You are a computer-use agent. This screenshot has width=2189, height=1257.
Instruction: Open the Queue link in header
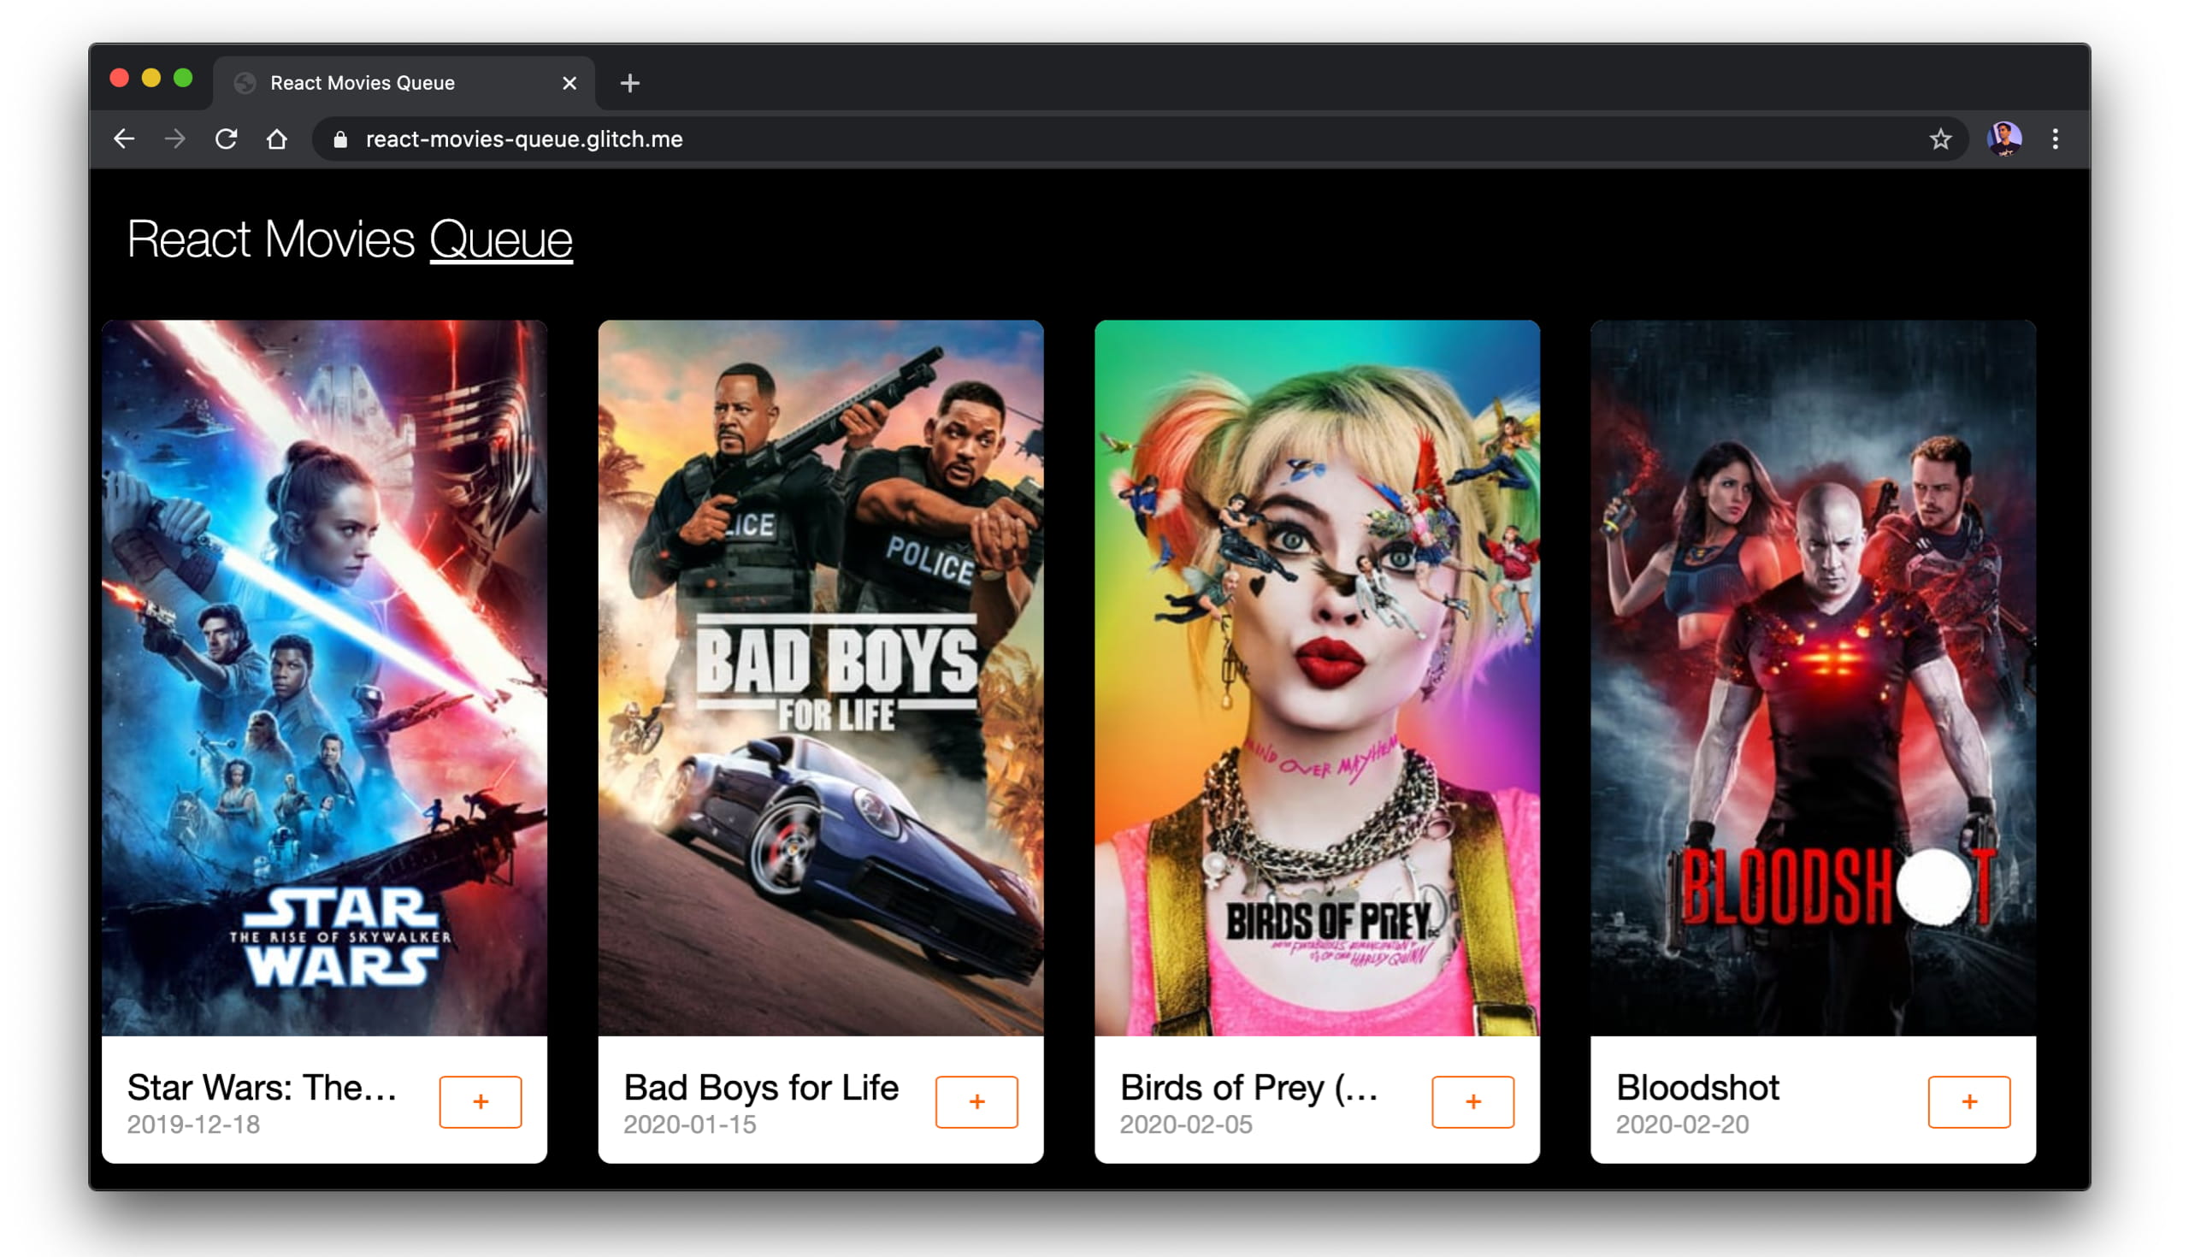click(x=500, y=239)
